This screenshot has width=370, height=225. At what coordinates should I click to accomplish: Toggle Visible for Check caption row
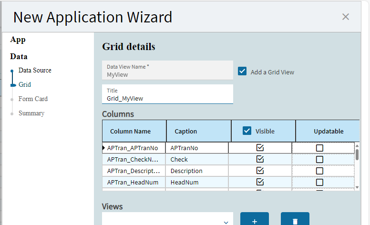coord(260,159)
